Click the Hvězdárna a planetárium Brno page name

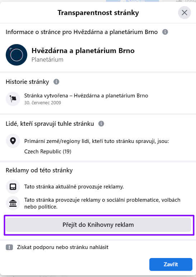83,51
